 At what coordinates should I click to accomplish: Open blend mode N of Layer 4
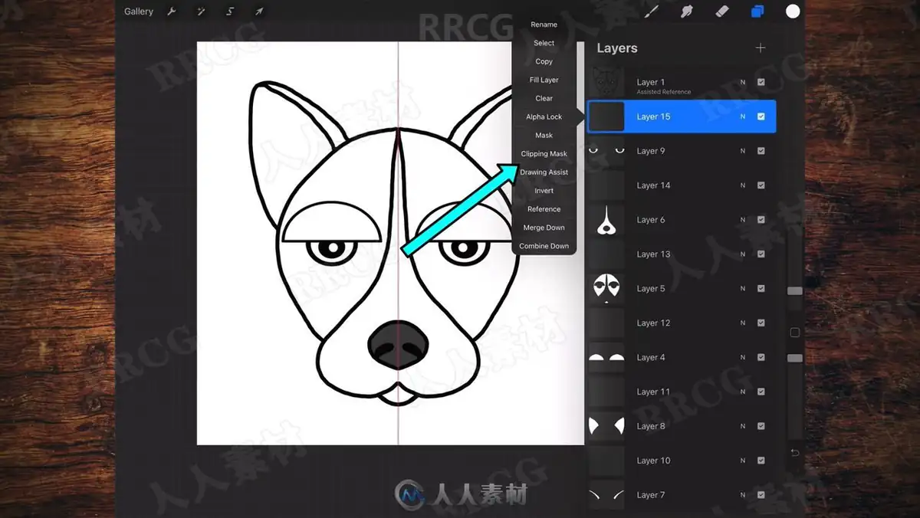tap(742, 357)
